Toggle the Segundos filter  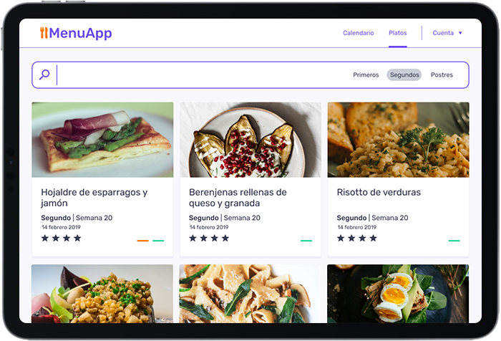pos(404,75)
